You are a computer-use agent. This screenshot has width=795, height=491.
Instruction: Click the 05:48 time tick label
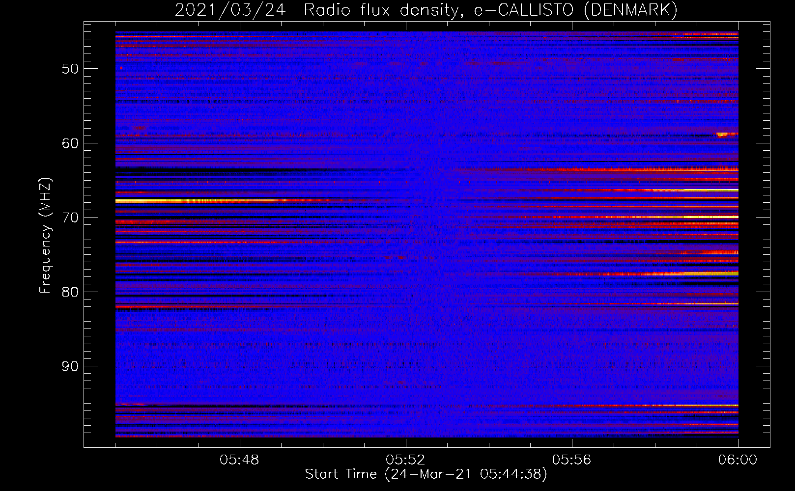239,460
